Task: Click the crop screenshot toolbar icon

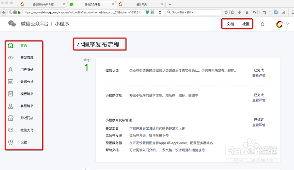Action: (265, 12)
